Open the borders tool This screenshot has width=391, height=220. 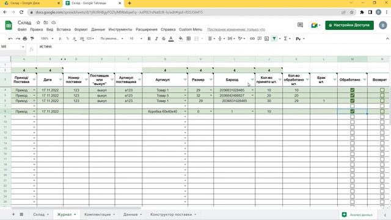189,38
